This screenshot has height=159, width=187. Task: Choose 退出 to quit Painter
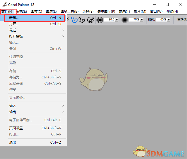point(33,142)
